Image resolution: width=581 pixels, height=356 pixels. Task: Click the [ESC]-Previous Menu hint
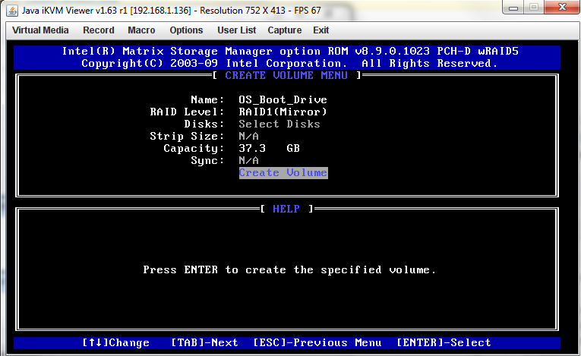317,342
